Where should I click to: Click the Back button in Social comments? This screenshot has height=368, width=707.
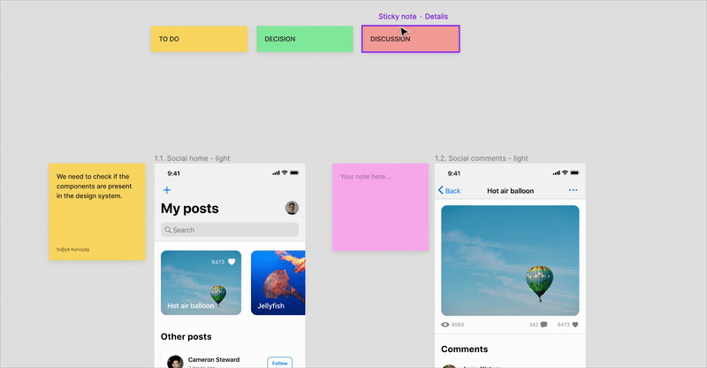449,190
